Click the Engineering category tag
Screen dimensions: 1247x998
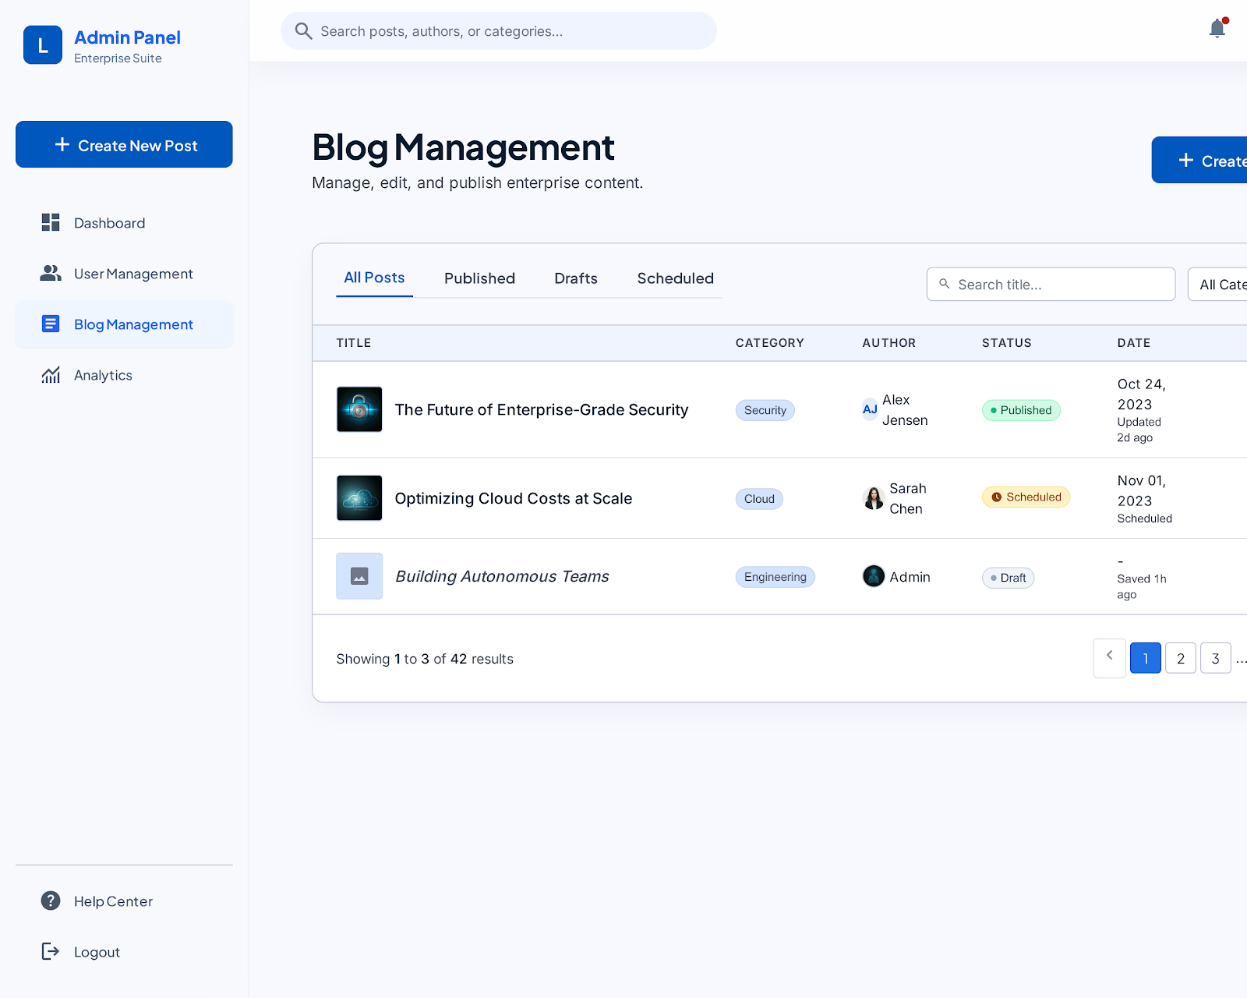pos(775,577)
